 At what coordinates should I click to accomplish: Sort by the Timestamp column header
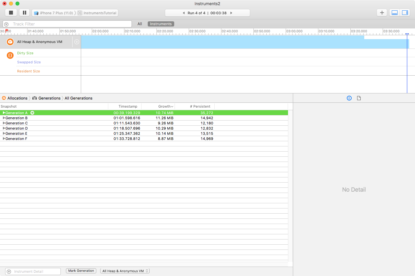click(125, 106)
